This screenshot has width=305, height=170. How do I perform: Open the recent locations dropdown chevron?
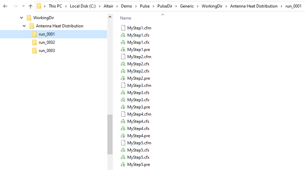click(23, 6)
